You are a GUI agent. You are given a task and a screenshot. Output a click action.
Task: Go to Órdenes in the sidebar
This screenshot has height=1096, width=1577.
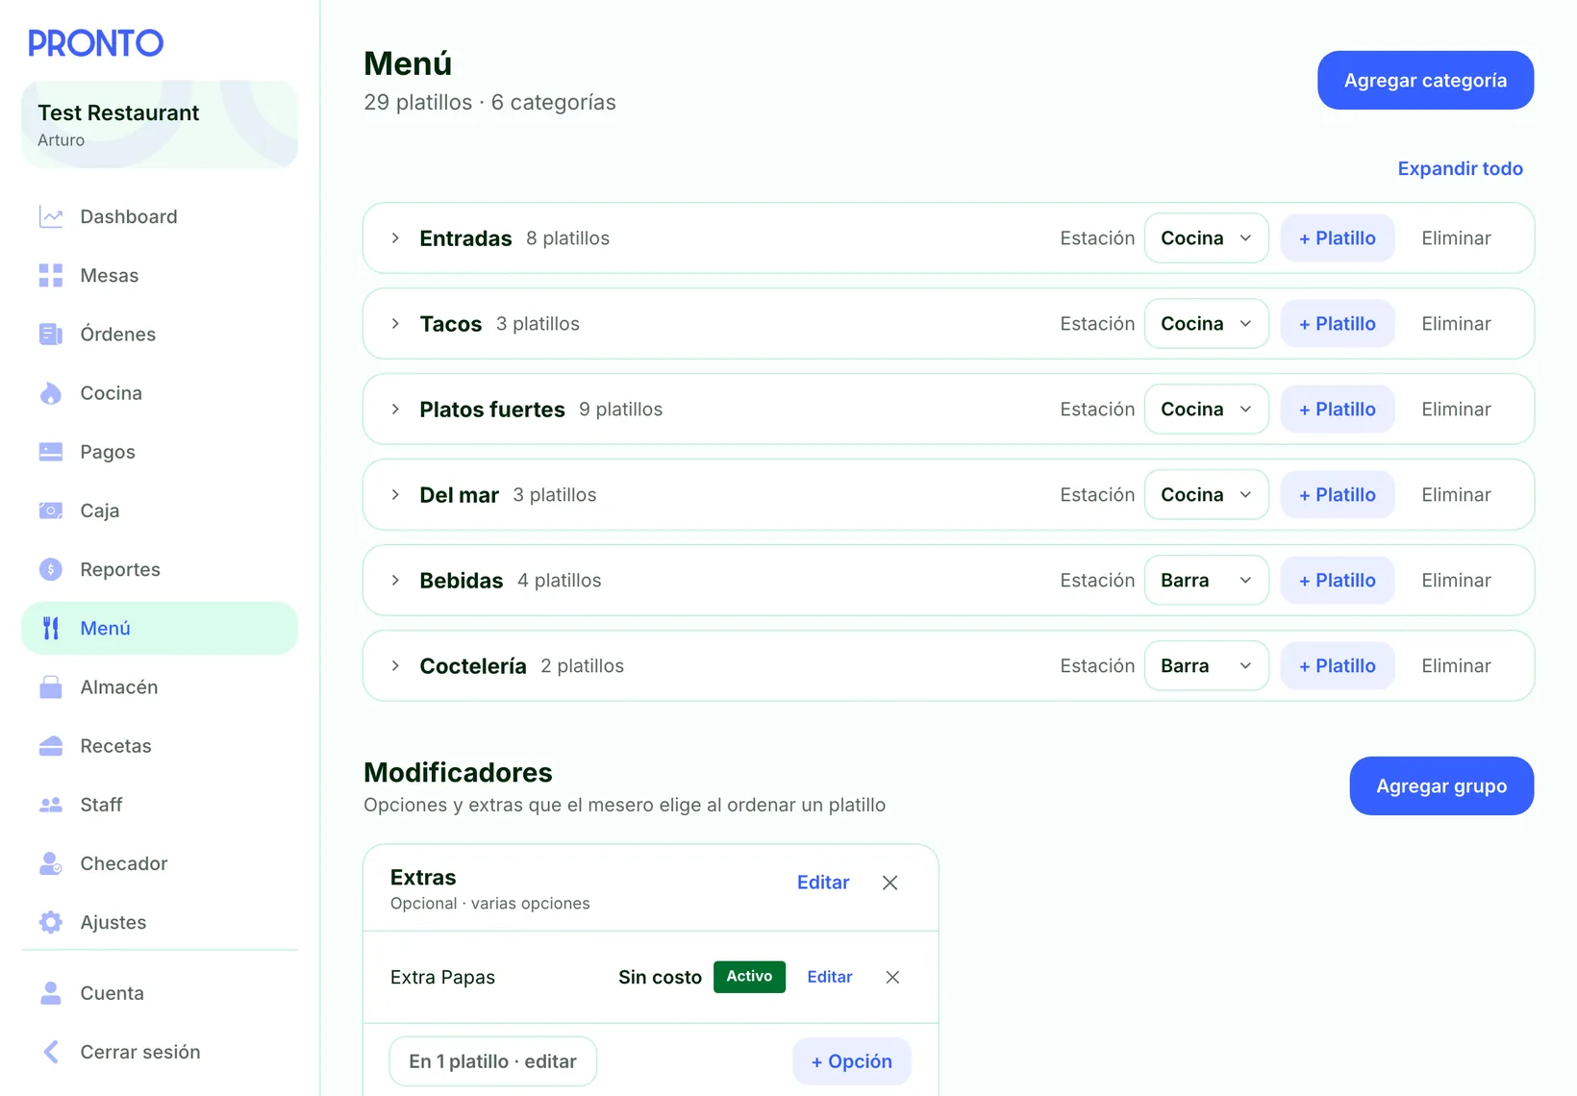pos(160,334)
